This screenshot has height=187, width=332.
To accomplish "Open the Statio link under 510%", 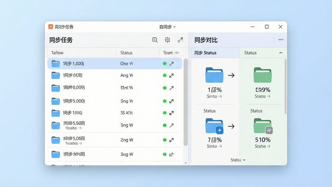I will pos(263,146).
